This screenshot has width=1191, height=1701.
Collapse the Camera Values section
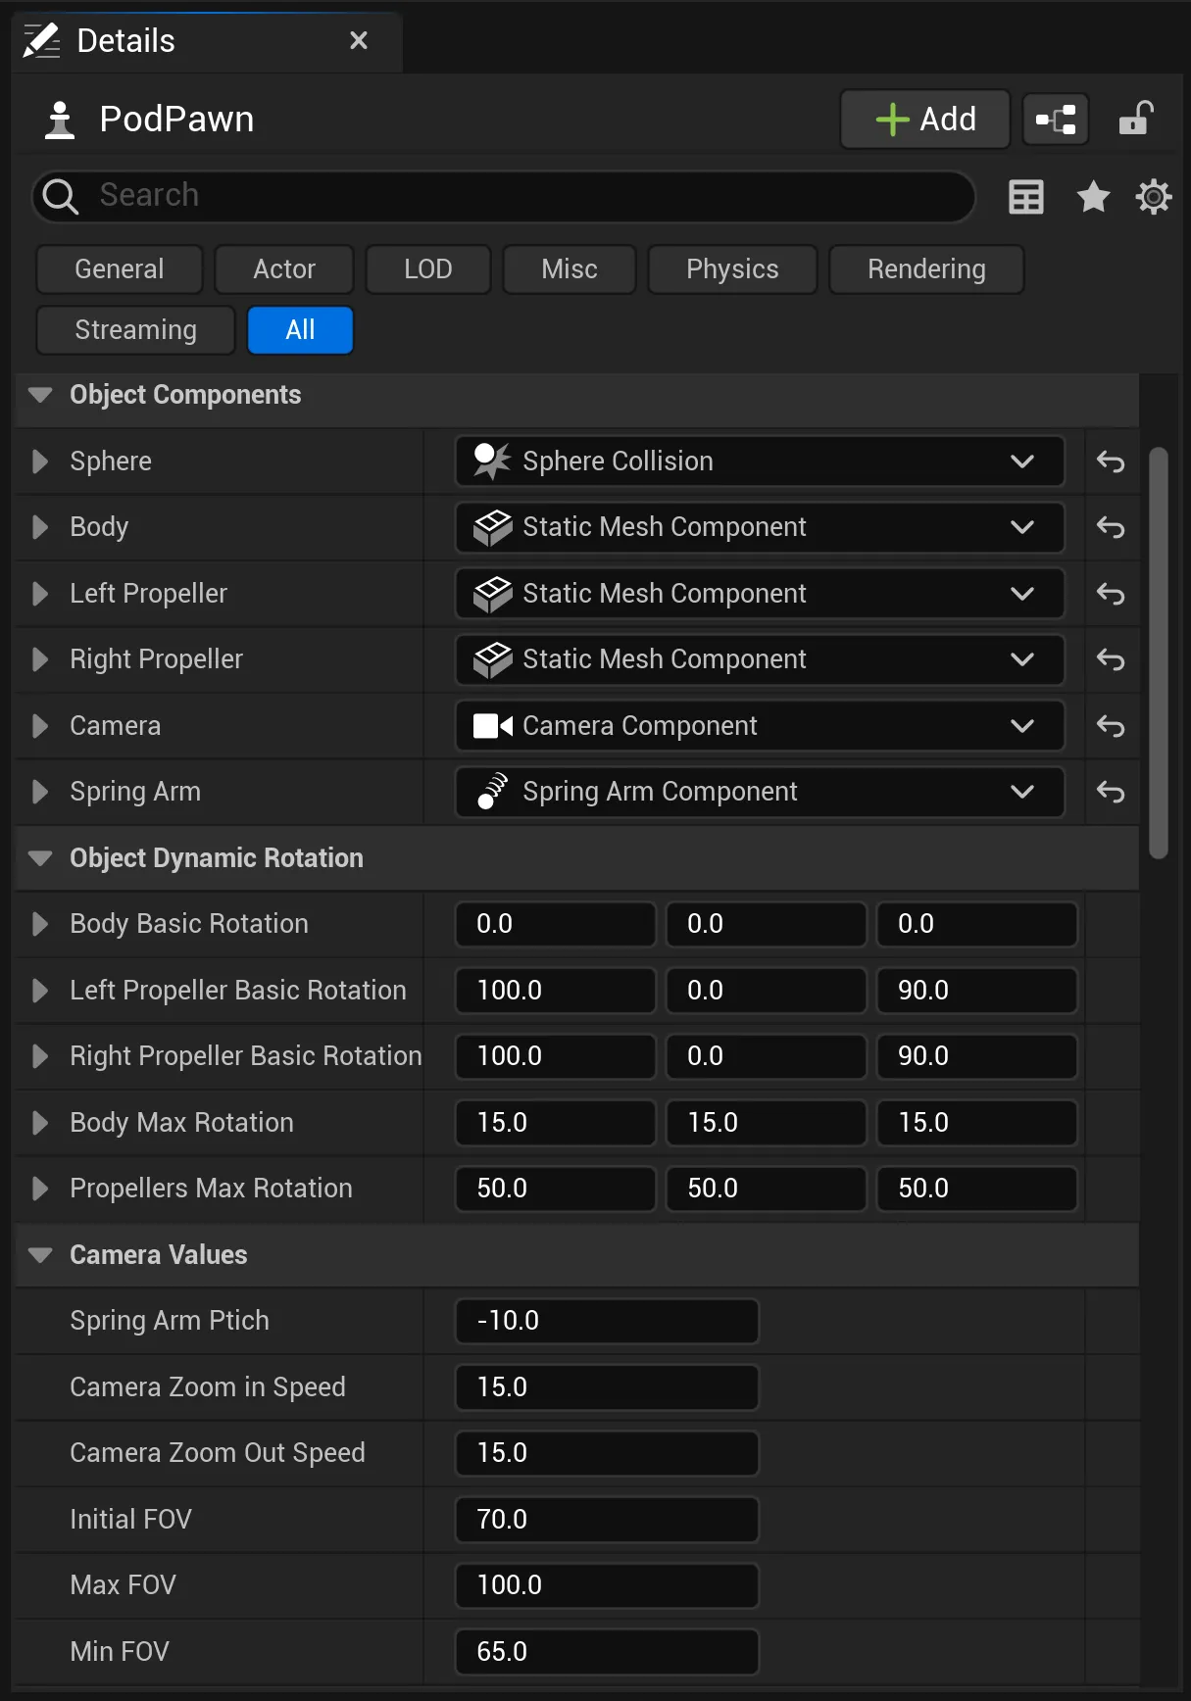[x=40, y=1255]
